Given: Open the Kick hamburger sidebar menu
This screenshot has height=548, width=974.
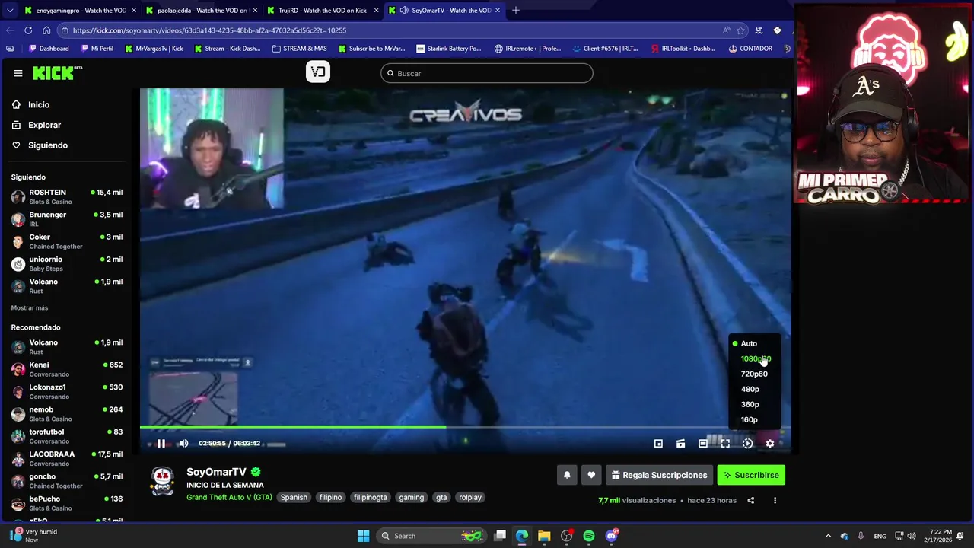Looking at the screenshot, I should point(18,73).
